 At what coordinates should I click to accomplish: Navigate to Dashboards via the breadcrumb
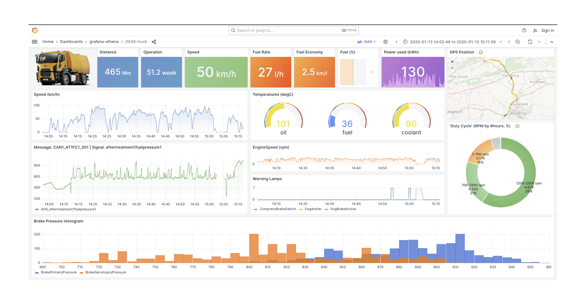(x=71, y=41)
